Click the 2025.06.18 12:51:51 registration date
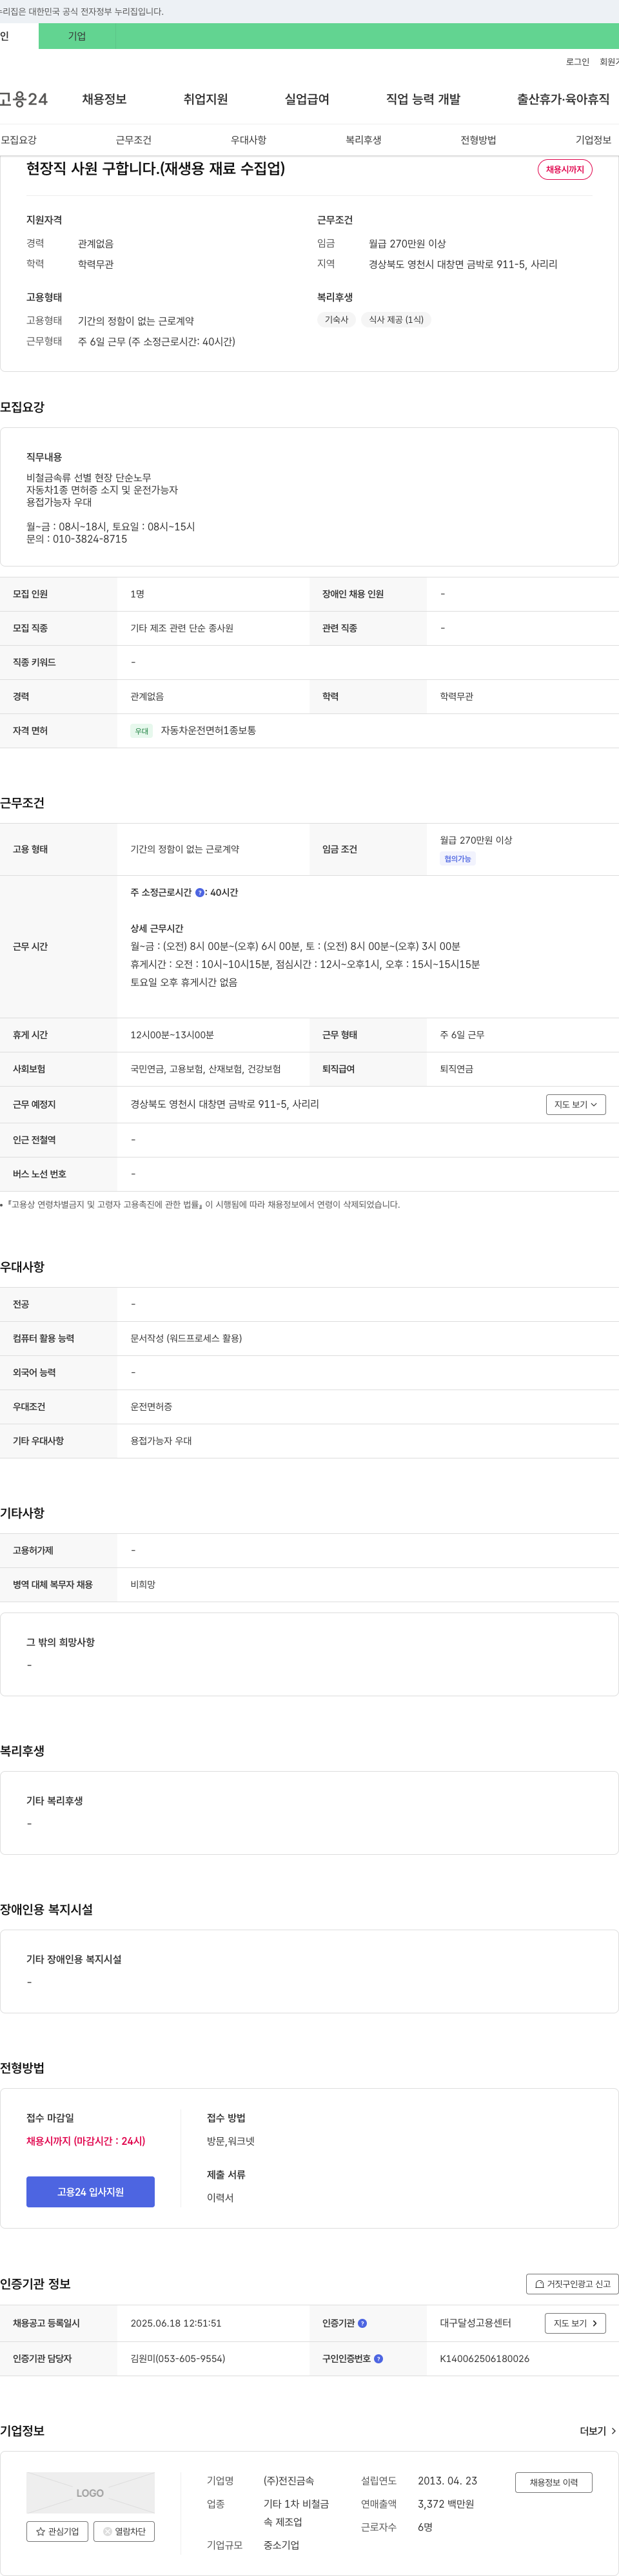 pos(176,2323)
